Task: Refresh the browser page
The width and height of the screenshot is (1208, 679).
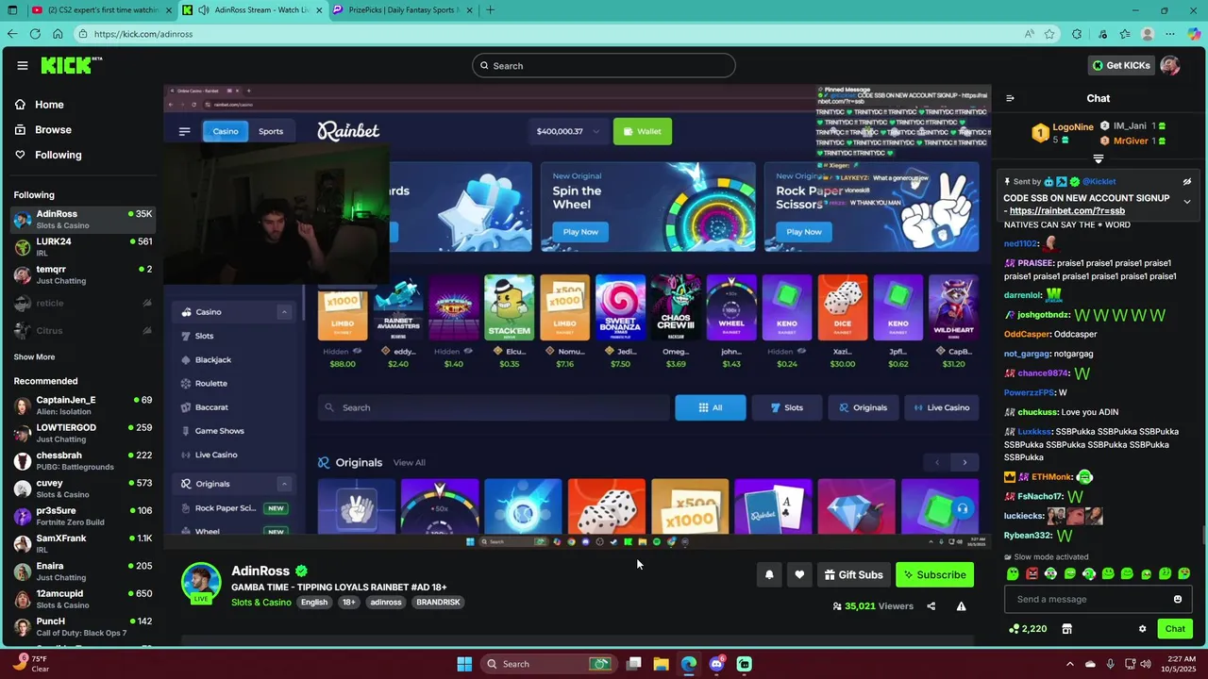Action: click(35, 34)
